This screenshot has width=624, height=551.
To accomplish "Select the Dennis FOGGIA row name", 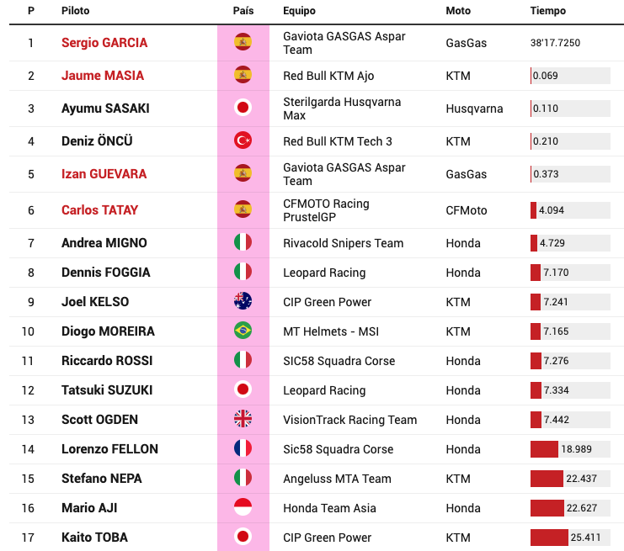I will point(106,273).
